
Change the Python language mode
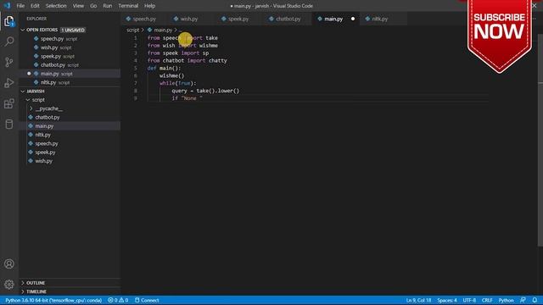(506, 300)
